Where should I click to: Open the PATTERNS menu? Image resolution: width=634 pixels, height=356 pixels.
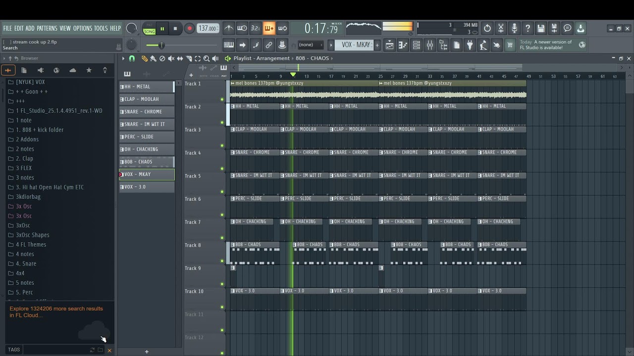[47, 28]
